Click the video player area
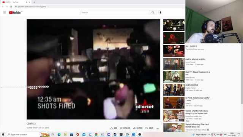This screenshot has height=137, width=243. click(93, 69)
